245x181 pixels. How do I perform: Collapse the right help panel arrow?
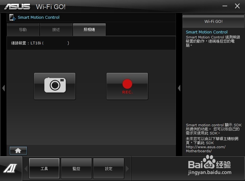[x=179, y=88]
